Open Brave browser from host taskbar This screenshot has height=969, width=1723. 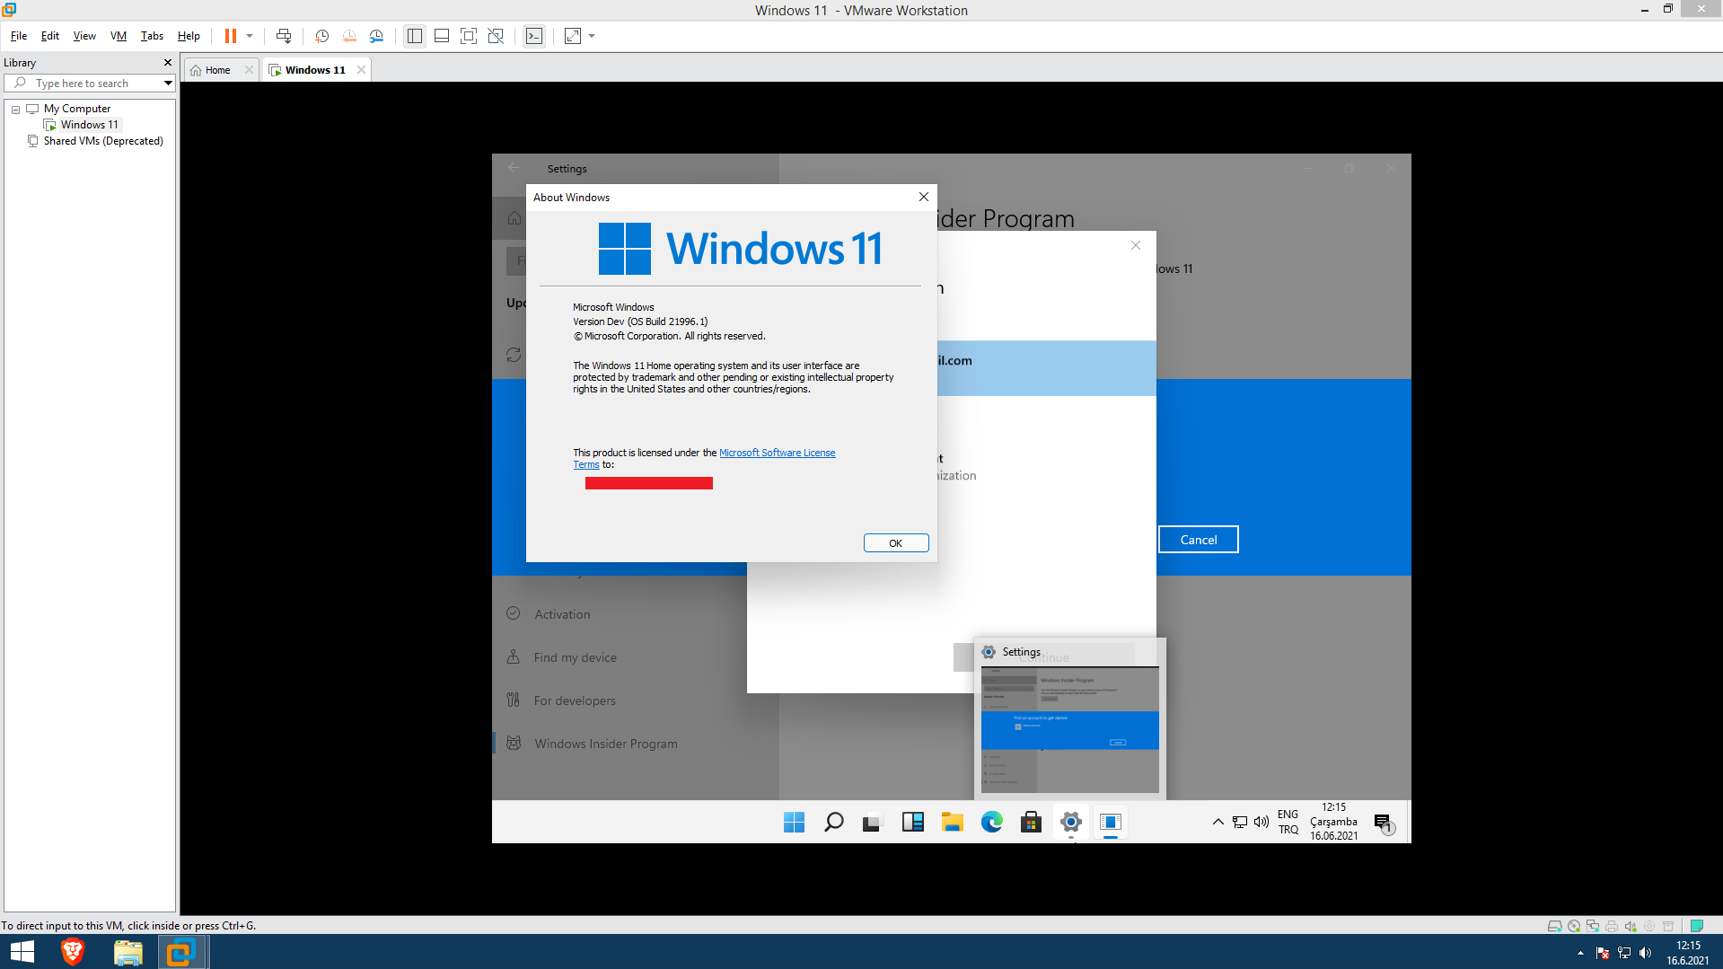click(x=73, y=952)
